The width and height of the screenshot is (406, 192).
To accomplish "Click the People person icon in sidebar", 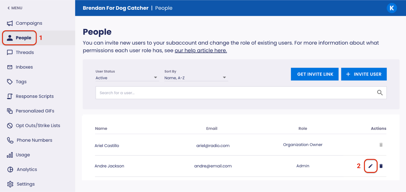I will point(10,38).
